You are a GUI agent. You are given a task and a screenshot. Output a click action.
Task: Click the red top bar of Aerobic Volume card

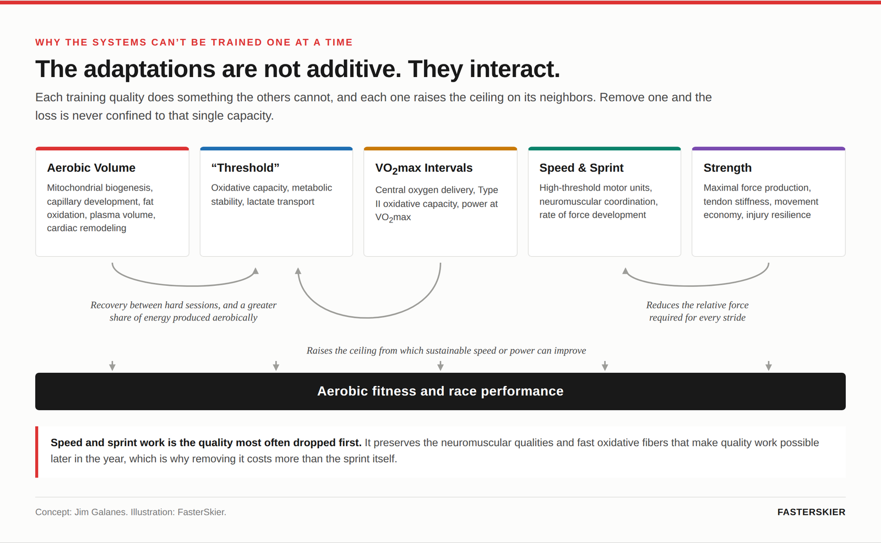click(x=112, y=149)
